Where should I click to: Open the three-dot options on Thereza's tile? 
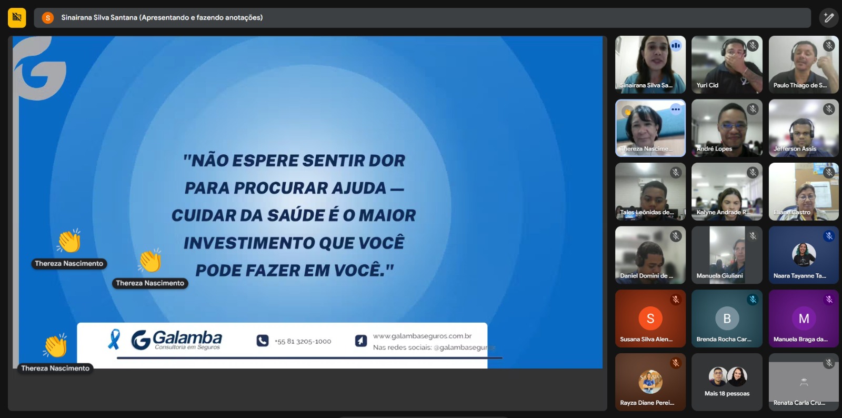676,110
